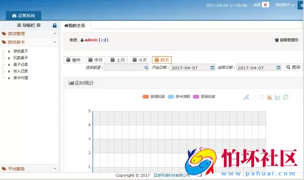Click the chart mark-undo icon
This screenshot has height=180, width=304.
click(254, 97)
